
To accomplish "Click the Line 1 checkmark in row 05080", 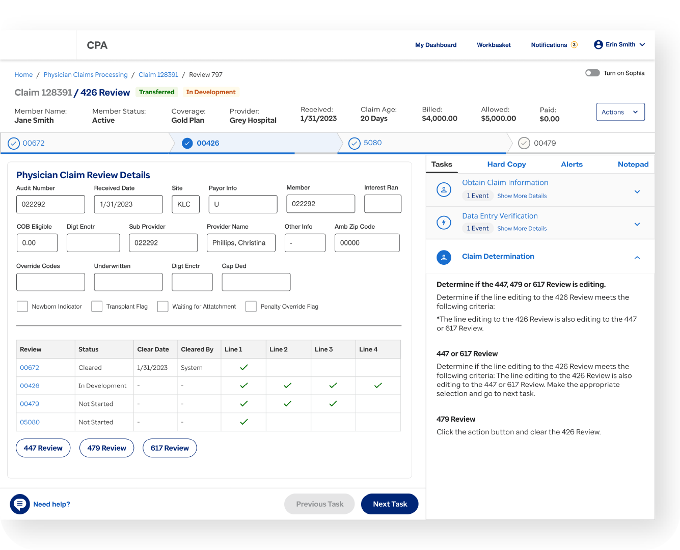I will click(x=244, y=422).
